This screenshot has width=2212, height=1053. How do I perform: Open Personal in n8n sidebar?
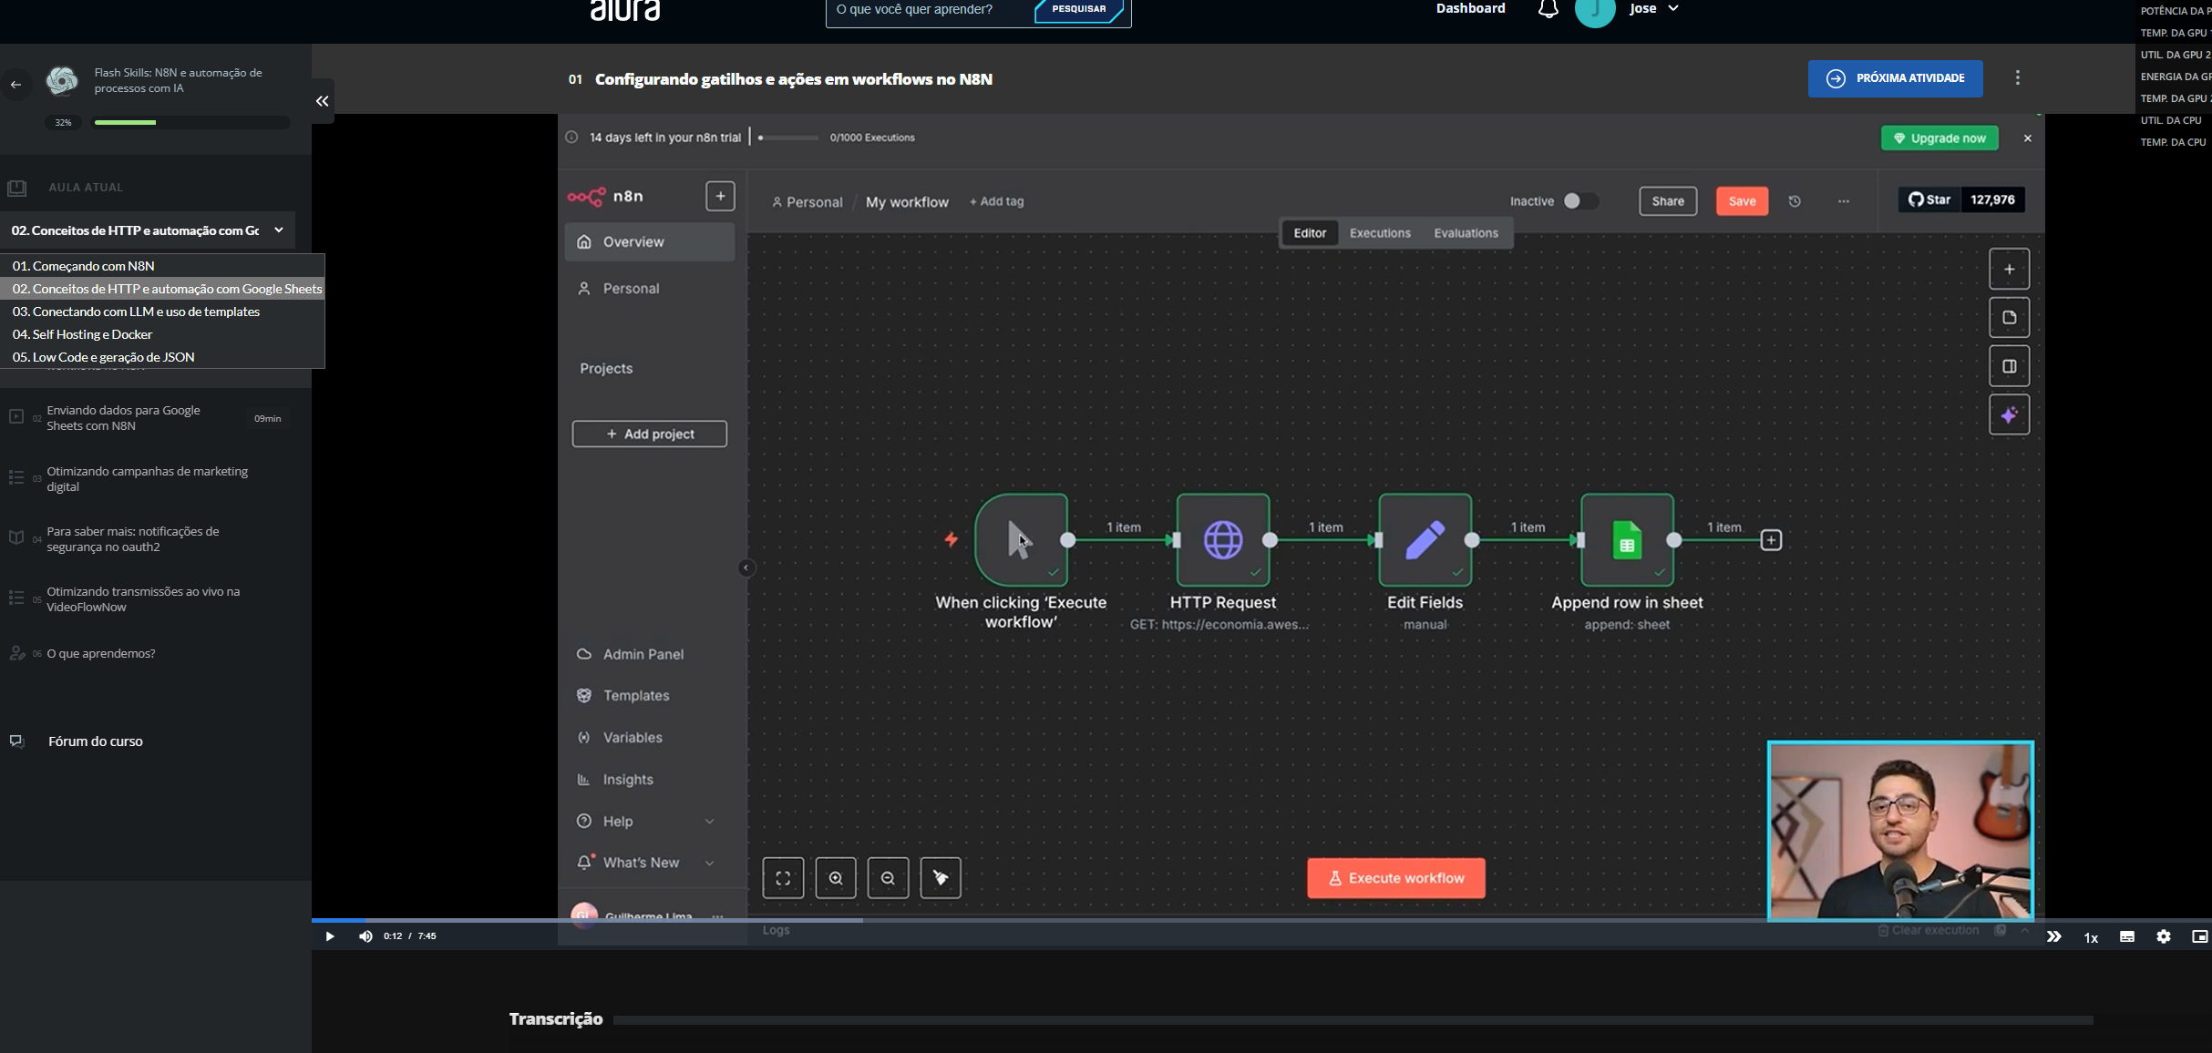[649, 289]
